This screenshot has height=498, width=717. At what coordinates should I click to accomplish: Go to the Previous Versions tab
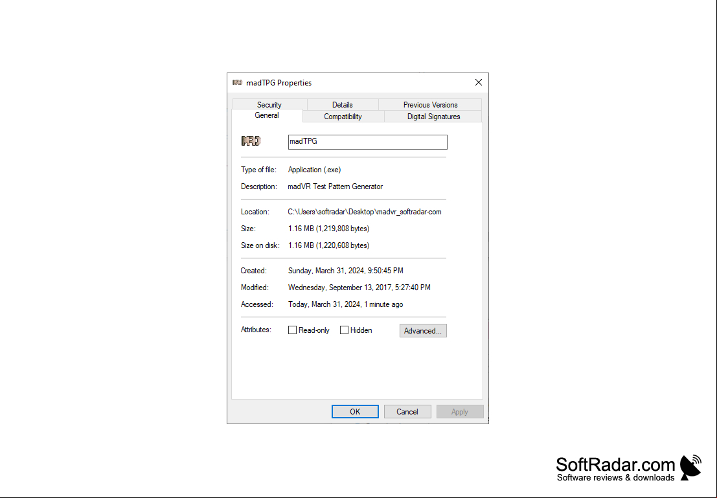pyautogui.click(x=430, y=105)
